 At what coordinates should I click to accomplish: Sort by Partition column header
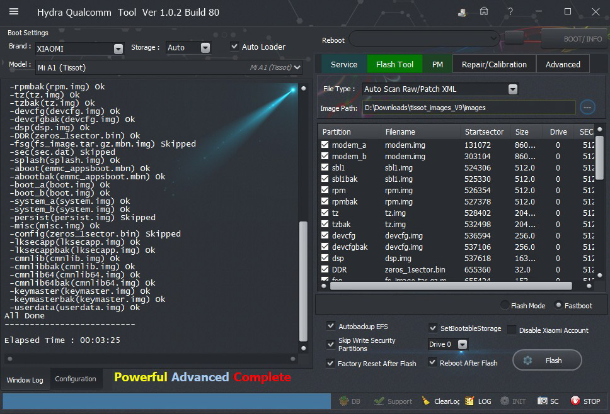click(350, 131)
